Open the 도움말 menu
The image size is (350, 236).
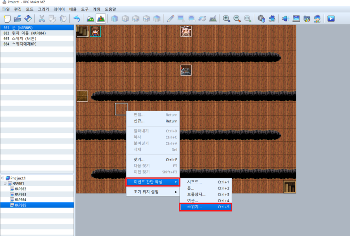(111, 9)
